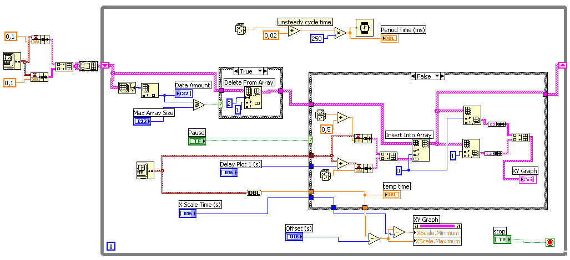Click Build Array node fed by both Bundle nodes

[64, 66]
